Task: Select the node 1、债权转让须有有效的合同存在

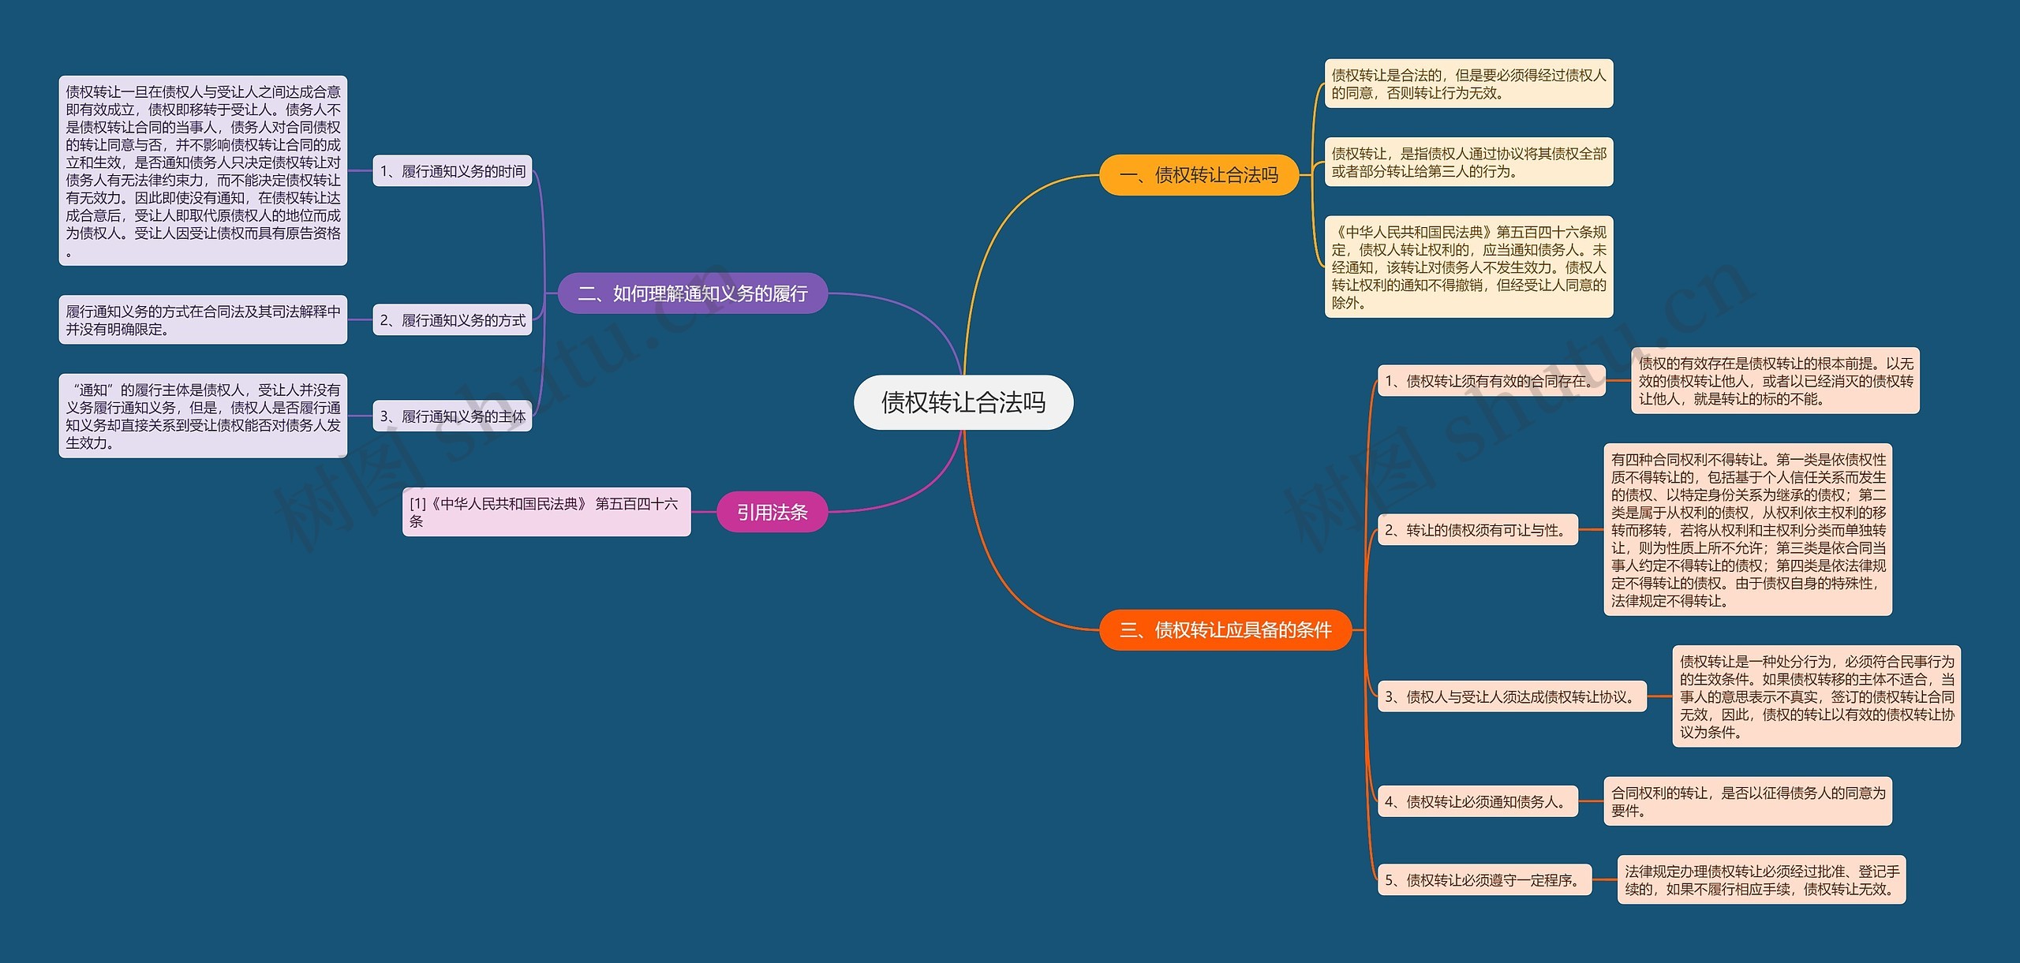Action: [1491, 381]
